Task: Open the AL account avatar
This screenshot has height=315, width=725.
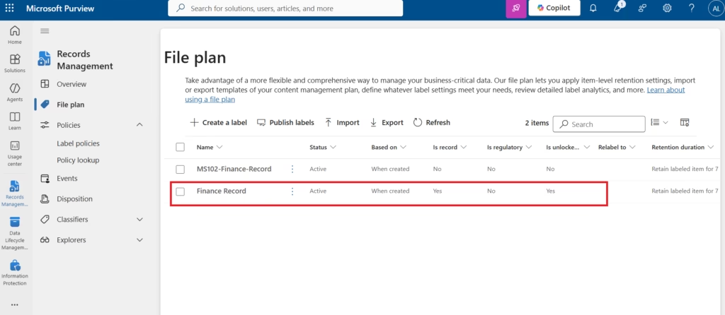Action: [x=715, y=8]
